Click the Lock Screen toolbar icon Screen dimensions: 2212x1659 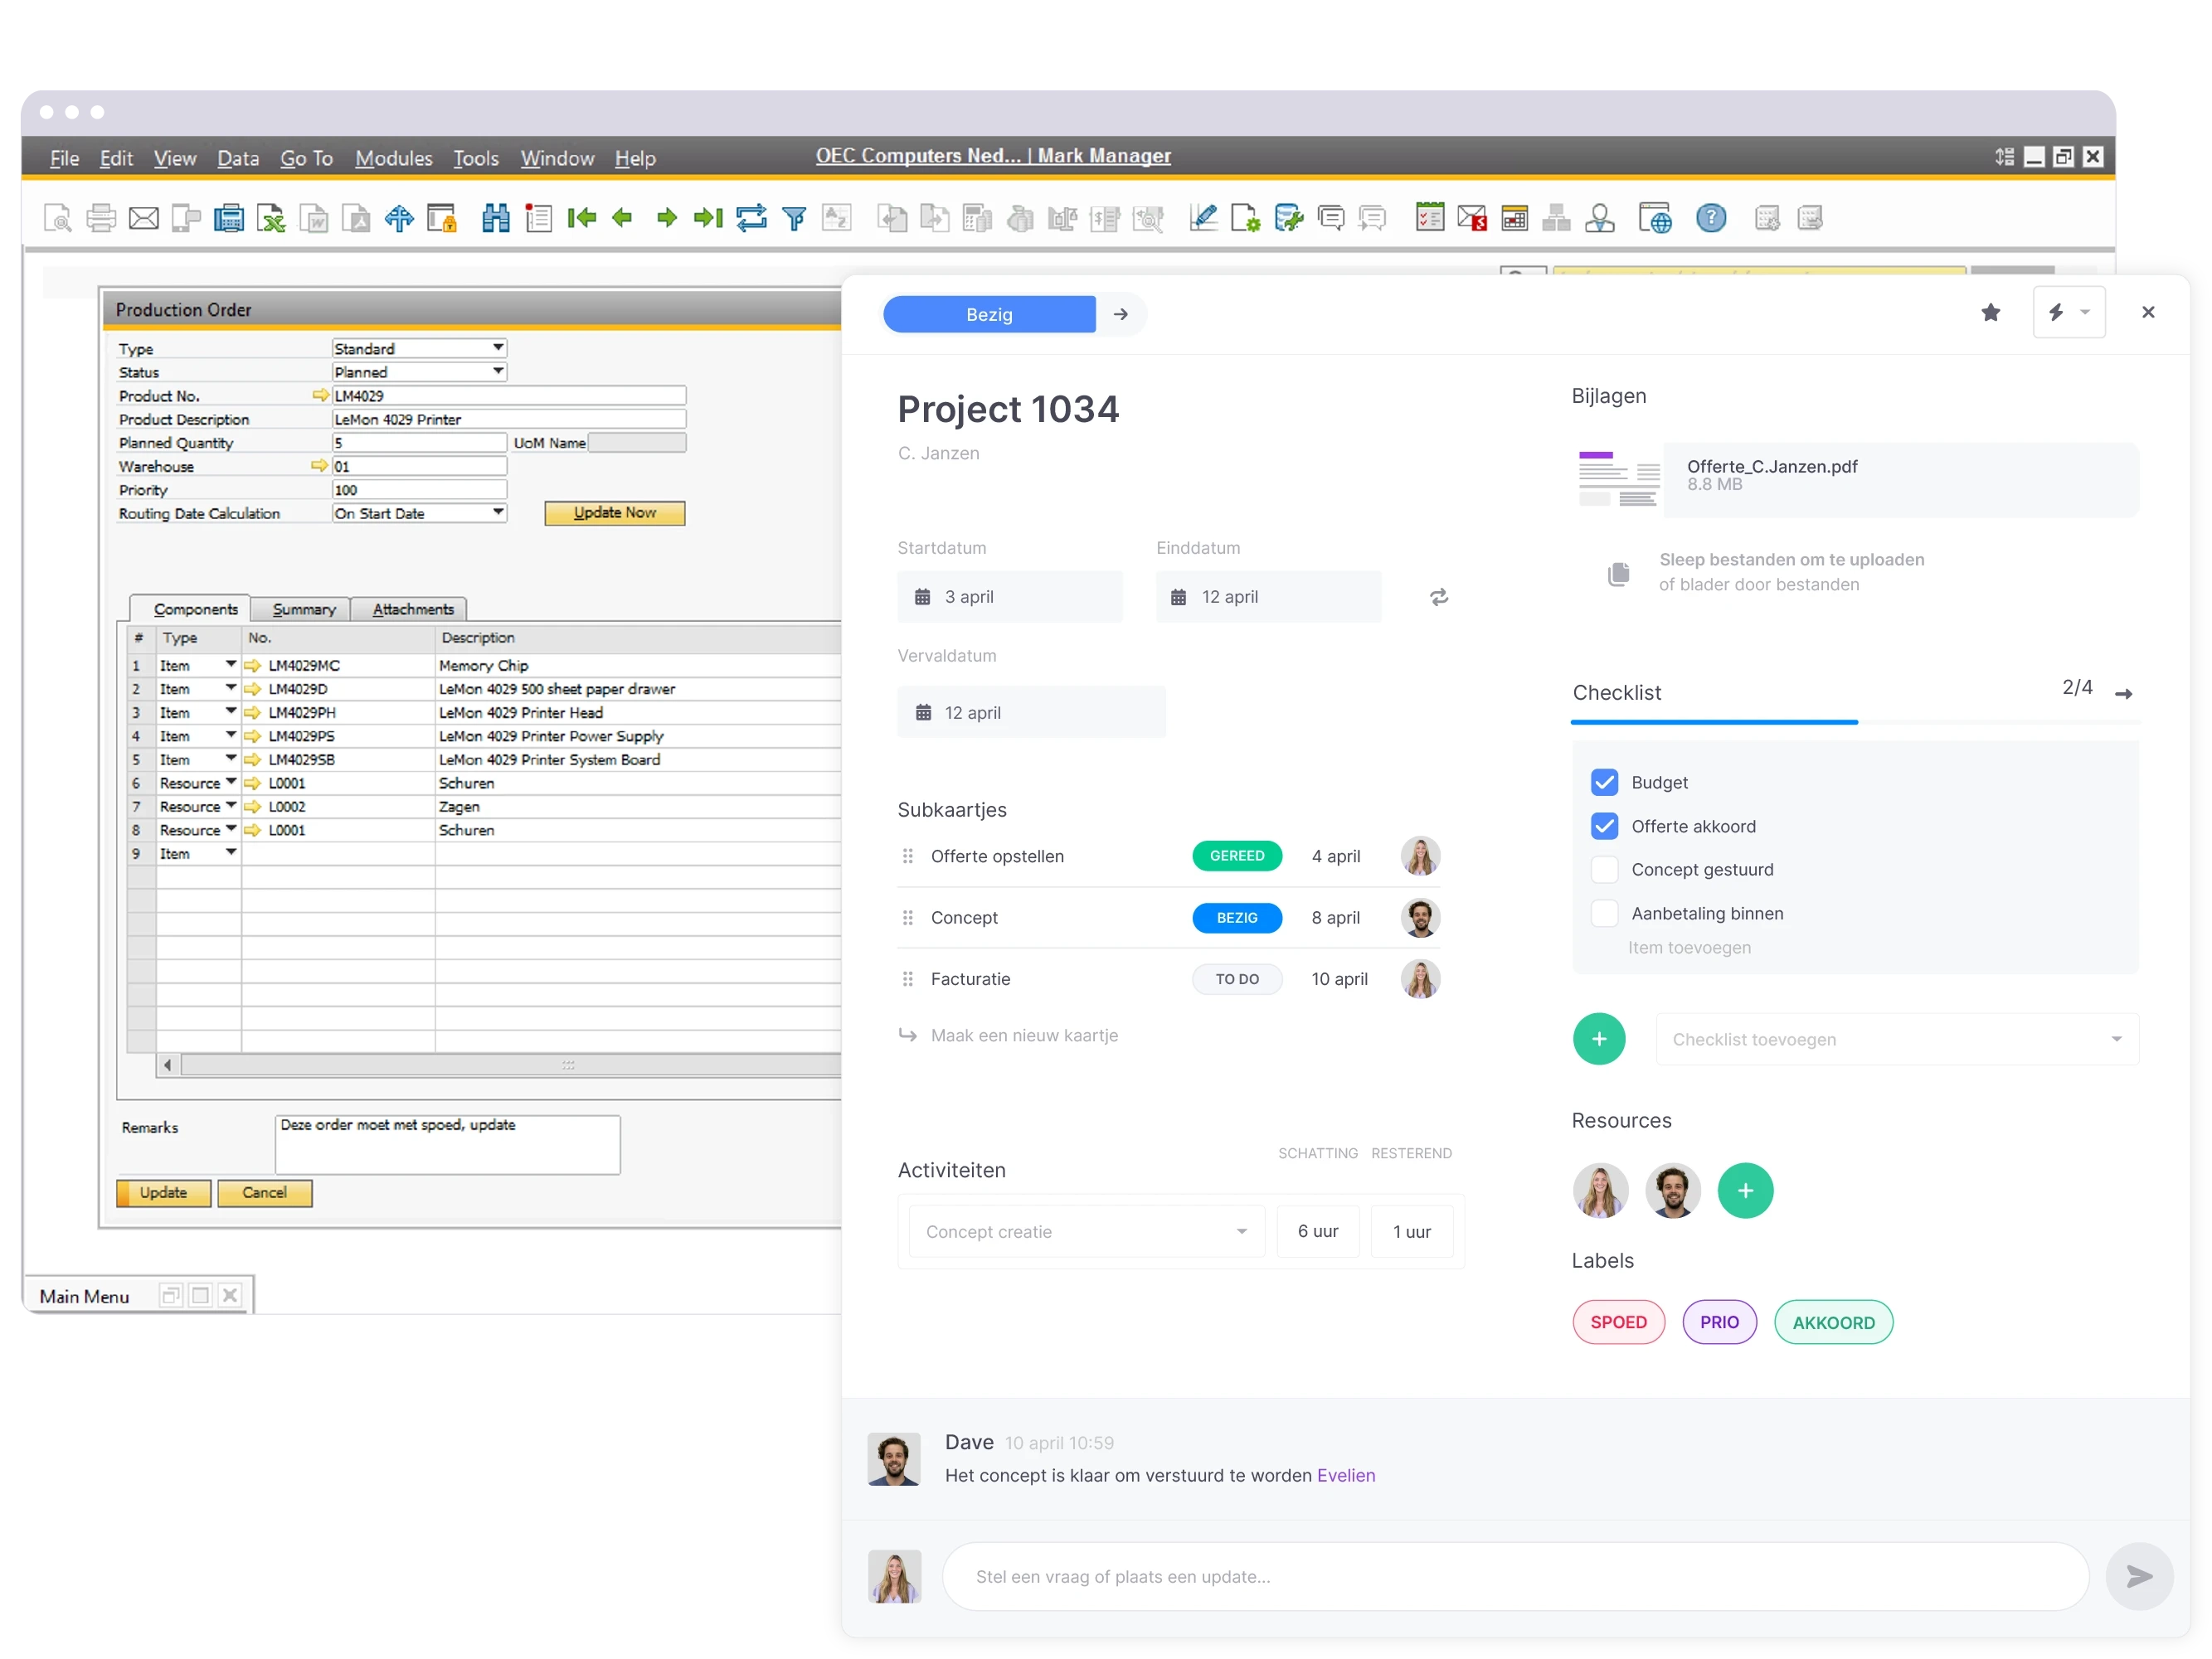[442, 218]
